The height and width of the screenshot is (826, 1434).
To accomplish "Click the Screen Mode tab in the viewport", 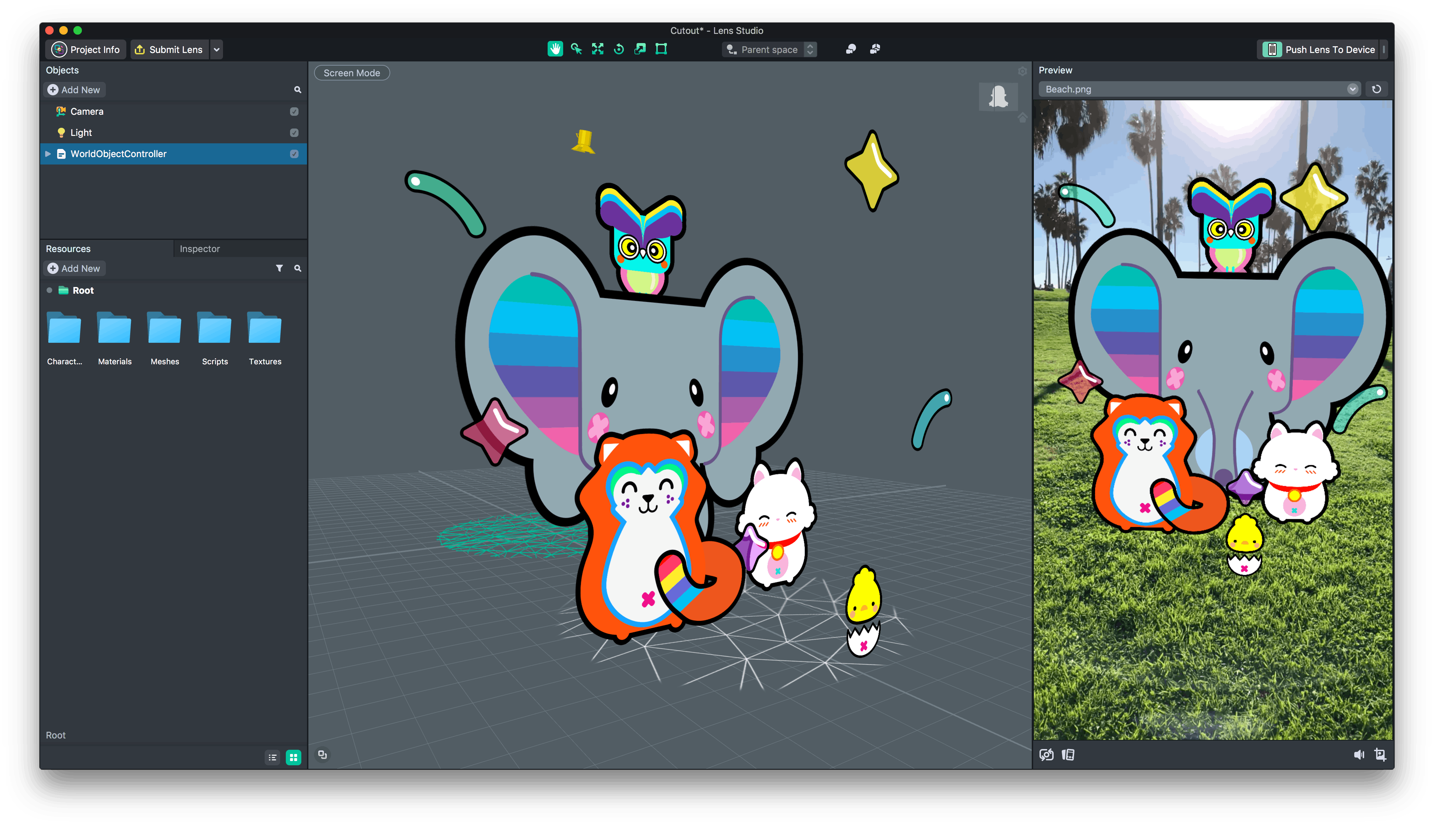I will click(x=351, y=72).
